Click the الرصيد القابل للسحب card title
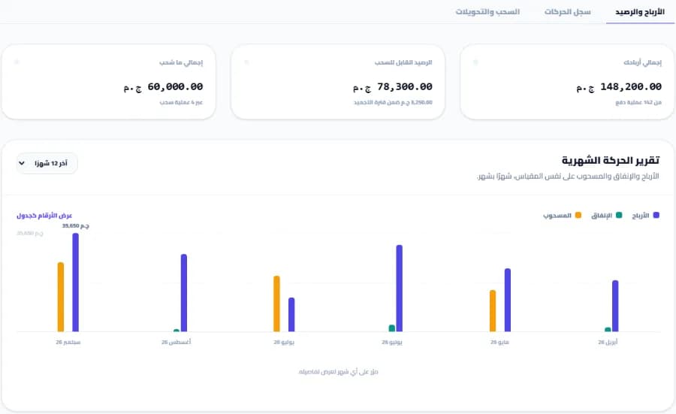The width and height of the screenshot is (676, 414). pyautogui.click(x=403, y=62)
